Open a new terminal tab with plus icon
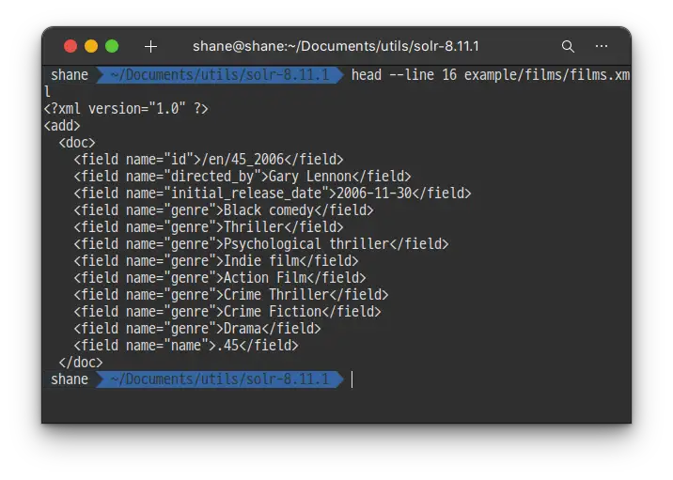This screenshot has width=673, height=480. [150, 46]
